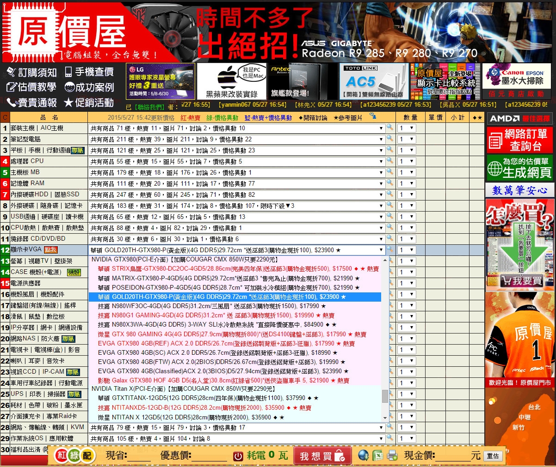Click the Canon EPSON 墨水大掃除 banner
The height and width of the screenshot is (467, 556).
click(x=517, y=81)
